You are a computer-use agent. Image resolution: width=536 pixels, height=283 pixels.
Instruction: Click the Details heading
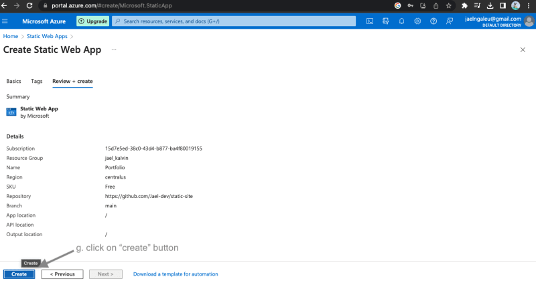coord(15,136)
